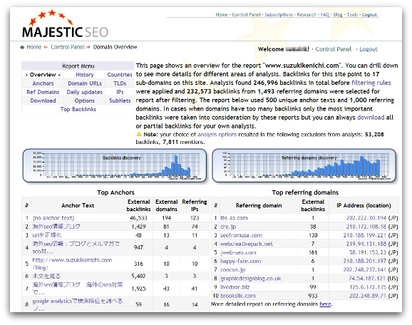Click the Referring domains discovery chart
This screenshot has width=412, height=325.
click(x=304, y=165)
